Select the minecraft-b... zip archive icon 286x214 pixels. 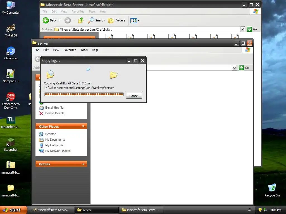coord(11,167)
